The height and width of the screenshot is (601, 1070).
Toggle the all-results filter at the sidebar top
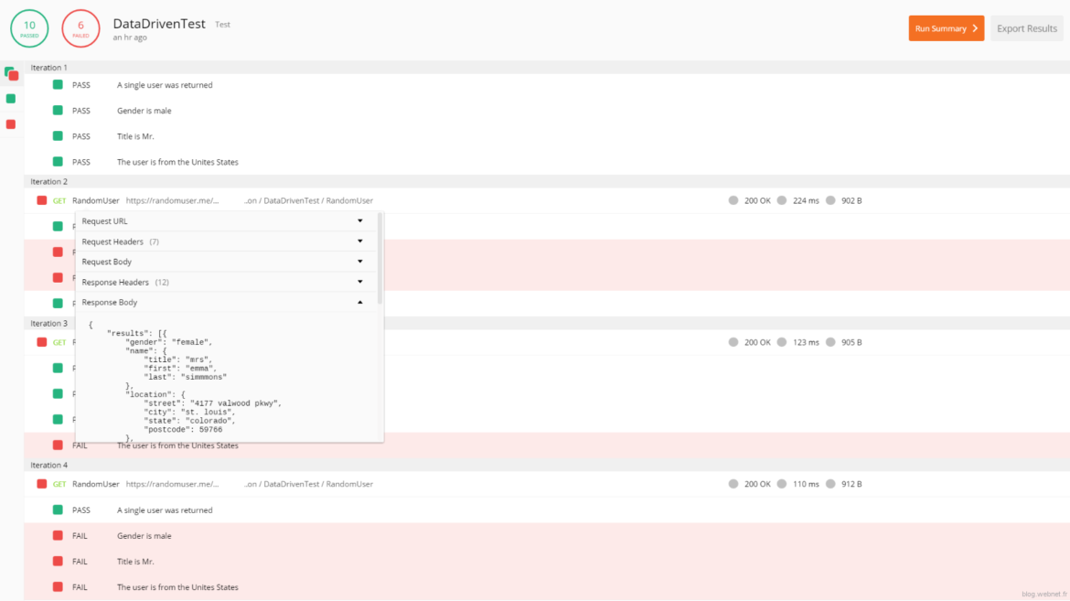pos(10,75)
